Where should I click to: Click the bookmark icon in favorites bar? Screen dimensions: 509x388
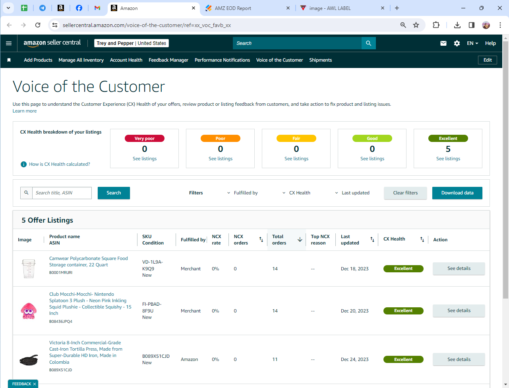click(9, 60)
